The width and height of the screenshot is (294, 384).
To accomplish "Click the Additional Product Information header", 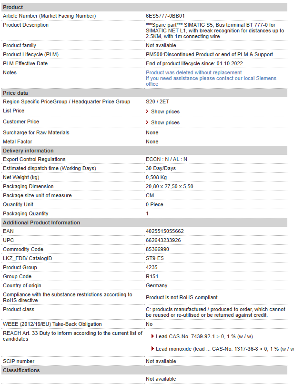I will point(144,222).
